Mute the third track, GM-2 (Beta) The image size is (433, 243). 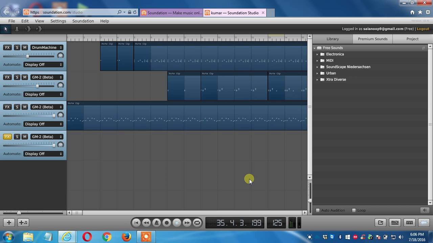click(x=25, y=107)
